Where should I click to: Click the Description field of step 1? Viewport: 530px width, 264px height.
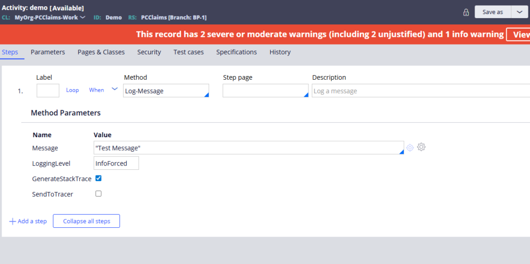(x=421, y=91)
